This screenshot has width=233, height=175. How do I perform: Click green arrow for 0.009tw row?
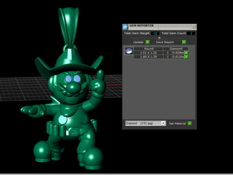pos(186,53)
